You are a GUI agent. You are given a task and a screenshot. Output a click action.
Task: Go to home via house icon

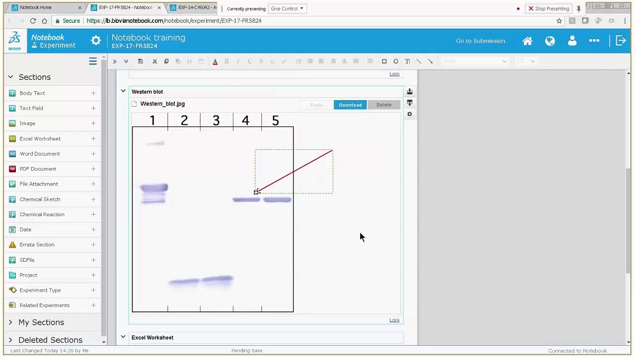pyautogui.click(x=527, y=41)
